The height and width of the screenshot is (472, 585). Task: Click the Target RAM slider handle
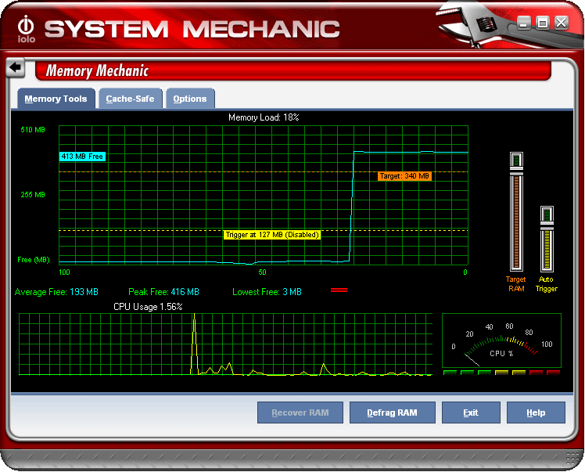click(517, 171)
